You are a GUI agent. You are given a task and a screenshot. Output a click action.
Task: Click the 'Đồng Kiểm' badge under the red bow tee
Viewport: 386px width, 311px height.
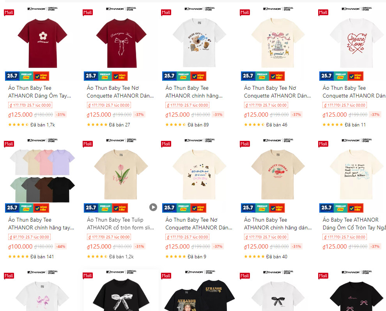(120, 76)
